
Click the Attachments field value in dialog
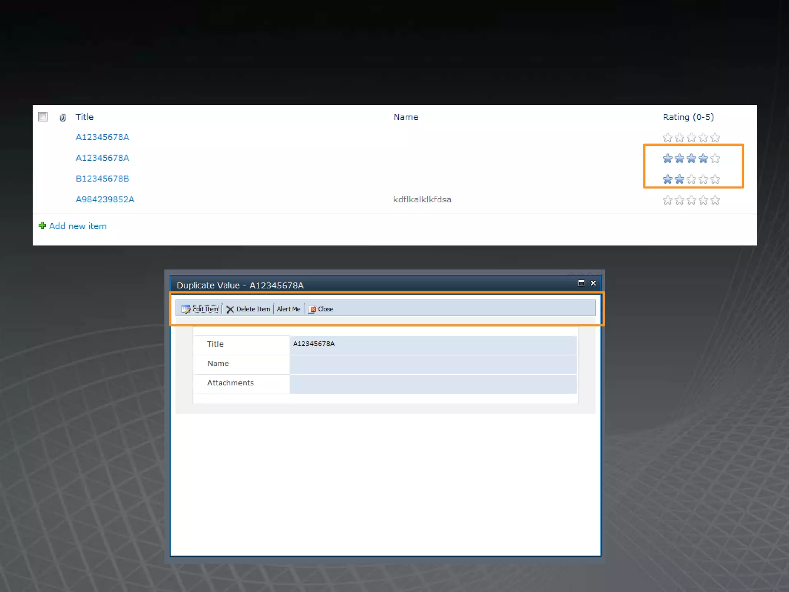click(x=433, y=384)
